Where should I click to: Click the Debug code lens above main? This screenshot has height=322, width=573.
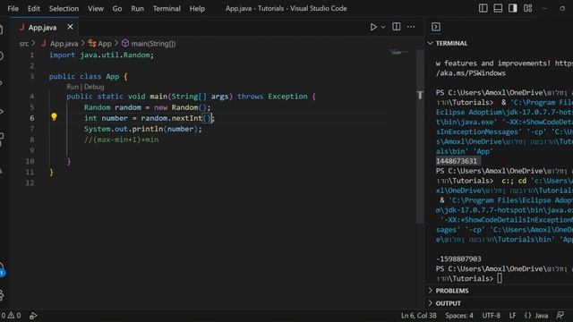coord(94,87)
